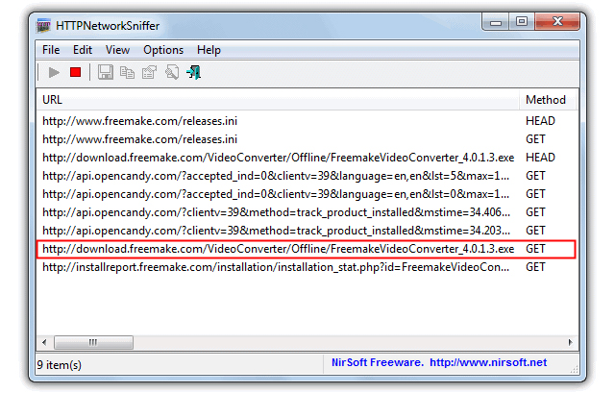Open the View menu
Viewport: 615px width, 393px height.
coord(117,50)
